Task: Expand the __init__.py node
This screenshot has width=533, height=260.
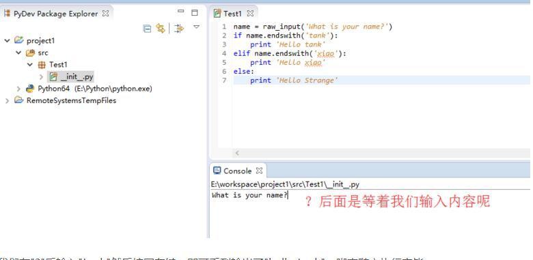Action: coord(42,77)
